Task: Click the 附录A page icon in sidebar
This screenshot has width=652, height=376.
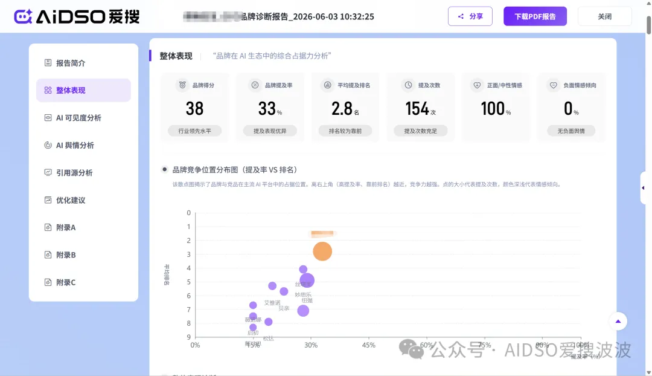Action: coord(48,227)
